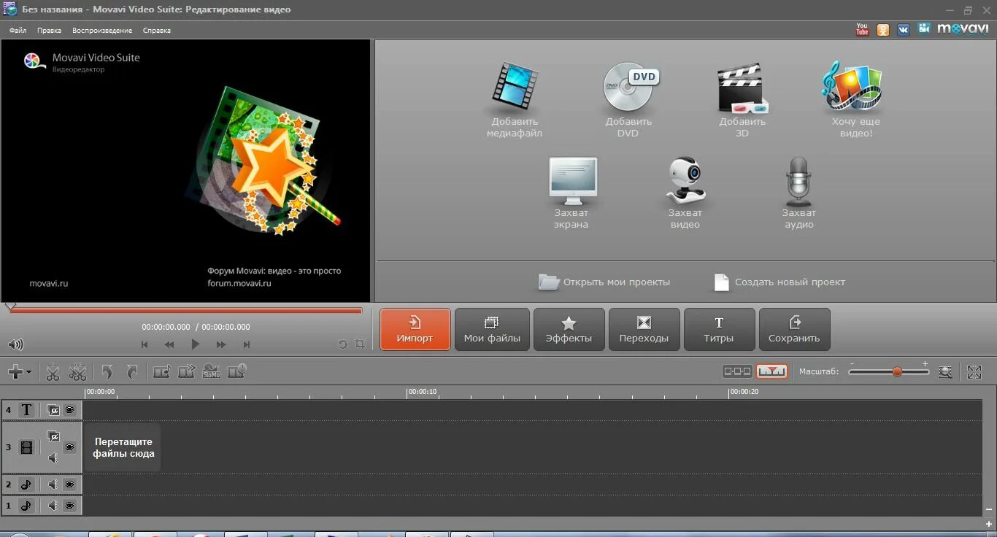Viewport: 997px width, 537px height.
Task: Switch to the Титры tab
Action: [719, 329]
